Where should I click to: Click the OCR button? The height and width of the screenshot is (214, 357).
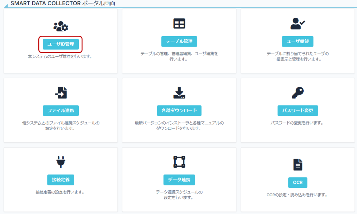click(x=297, y=182)
